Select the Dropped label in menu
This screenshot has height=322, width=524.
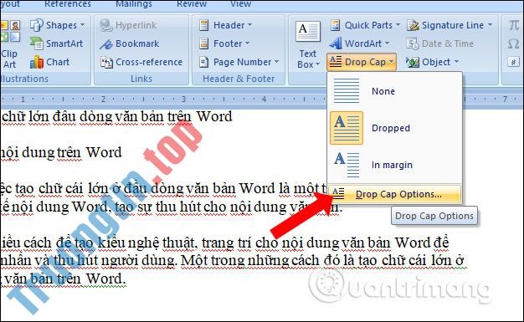(391, 128)
